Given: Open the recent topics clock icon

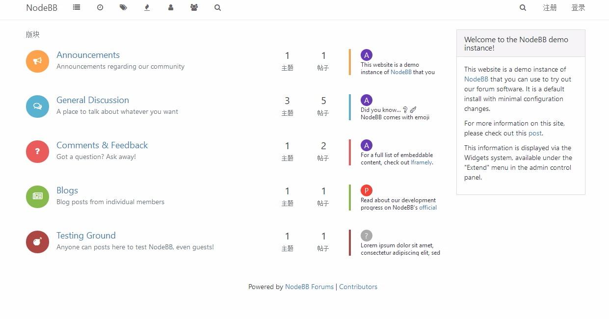Looking at the screenshot, I should (100, 7).
